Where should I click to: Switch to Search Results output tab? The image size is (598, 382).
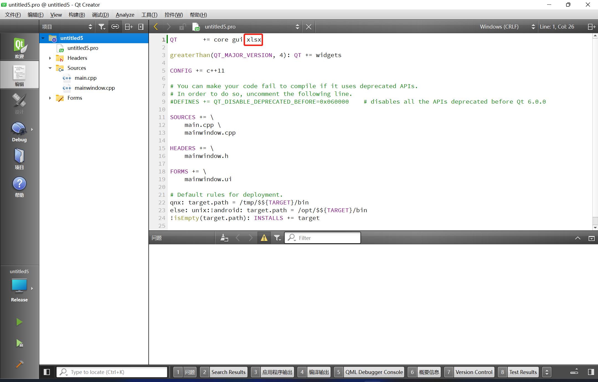(x=228, y=372)
